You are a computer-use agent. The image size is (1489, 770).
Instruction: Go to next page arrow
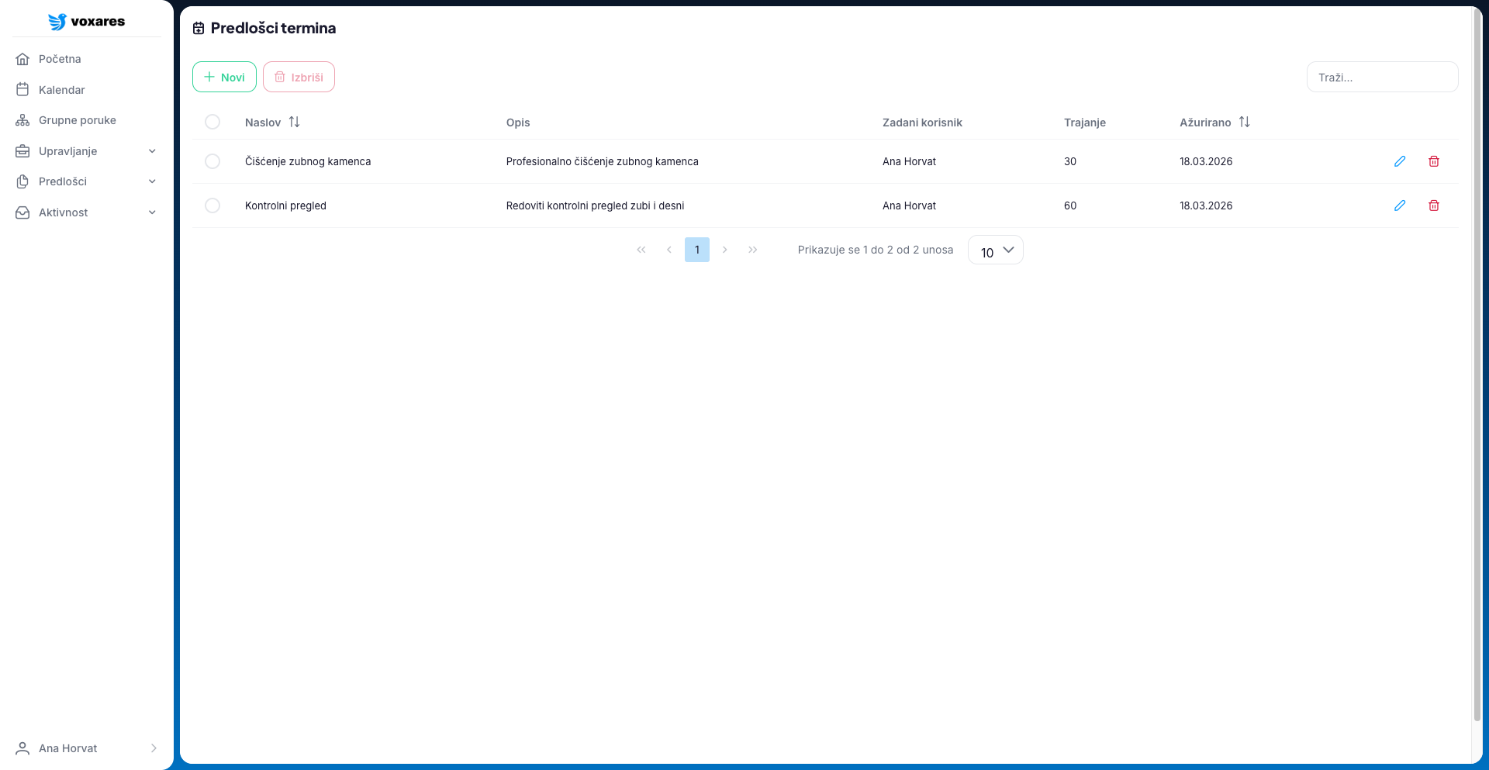pos(724,250)
